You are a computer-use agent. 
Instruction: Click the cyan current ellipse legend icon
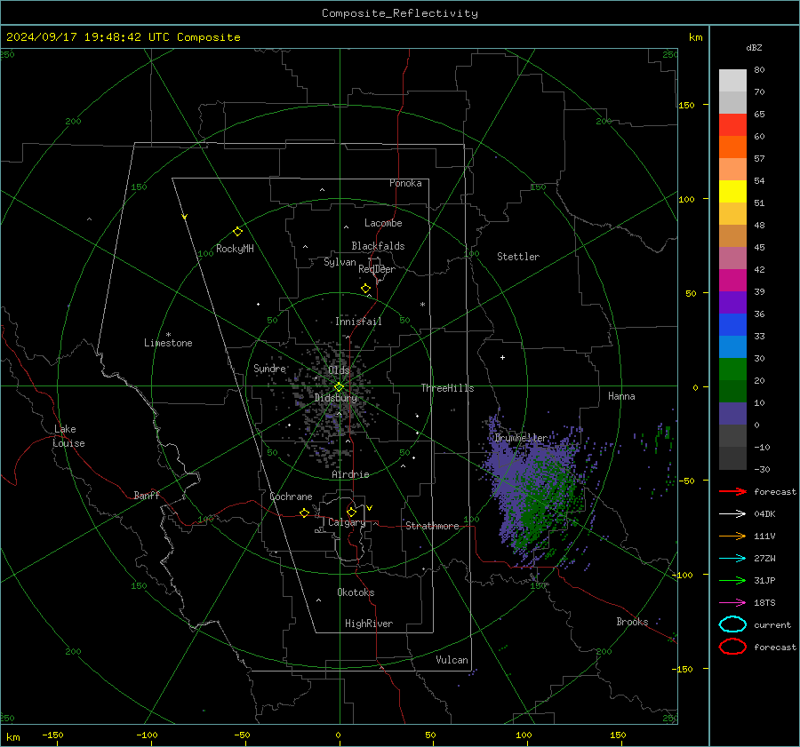(732, 624)
